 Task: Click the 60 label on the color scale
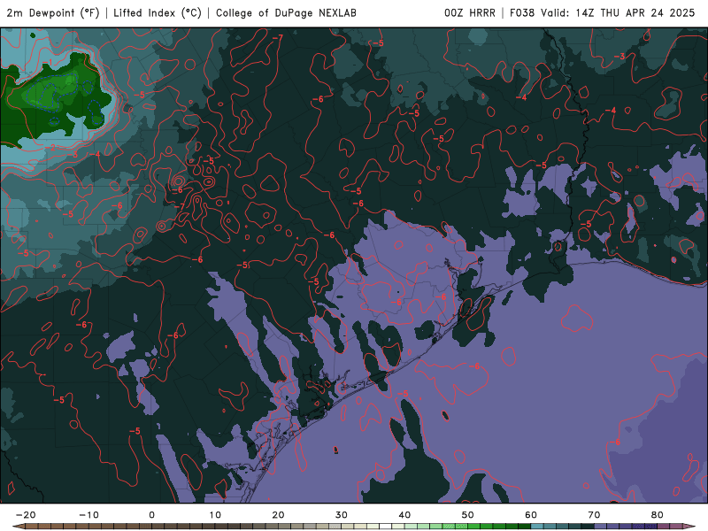pyautogui.click(x=531, y=515)
